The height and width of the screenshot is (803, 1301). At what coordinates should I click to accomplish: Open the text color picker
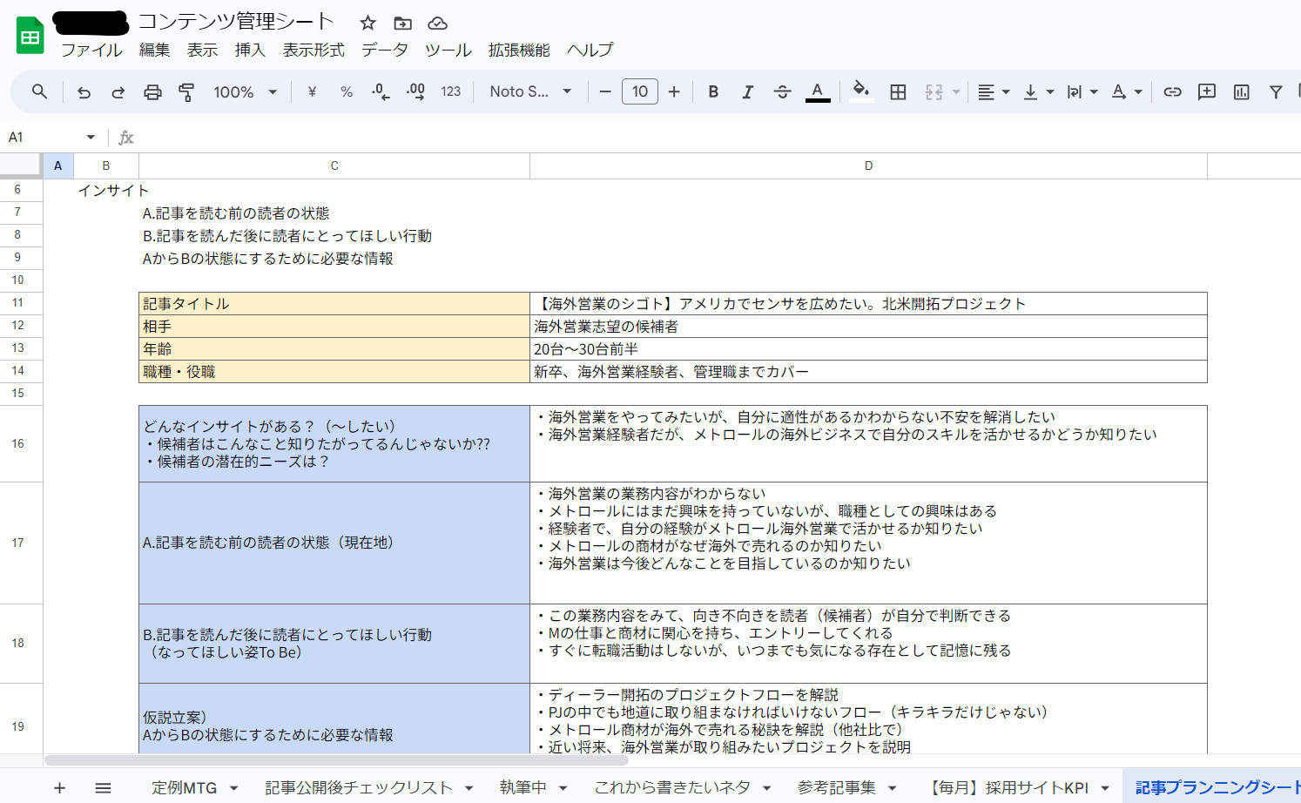817,91
